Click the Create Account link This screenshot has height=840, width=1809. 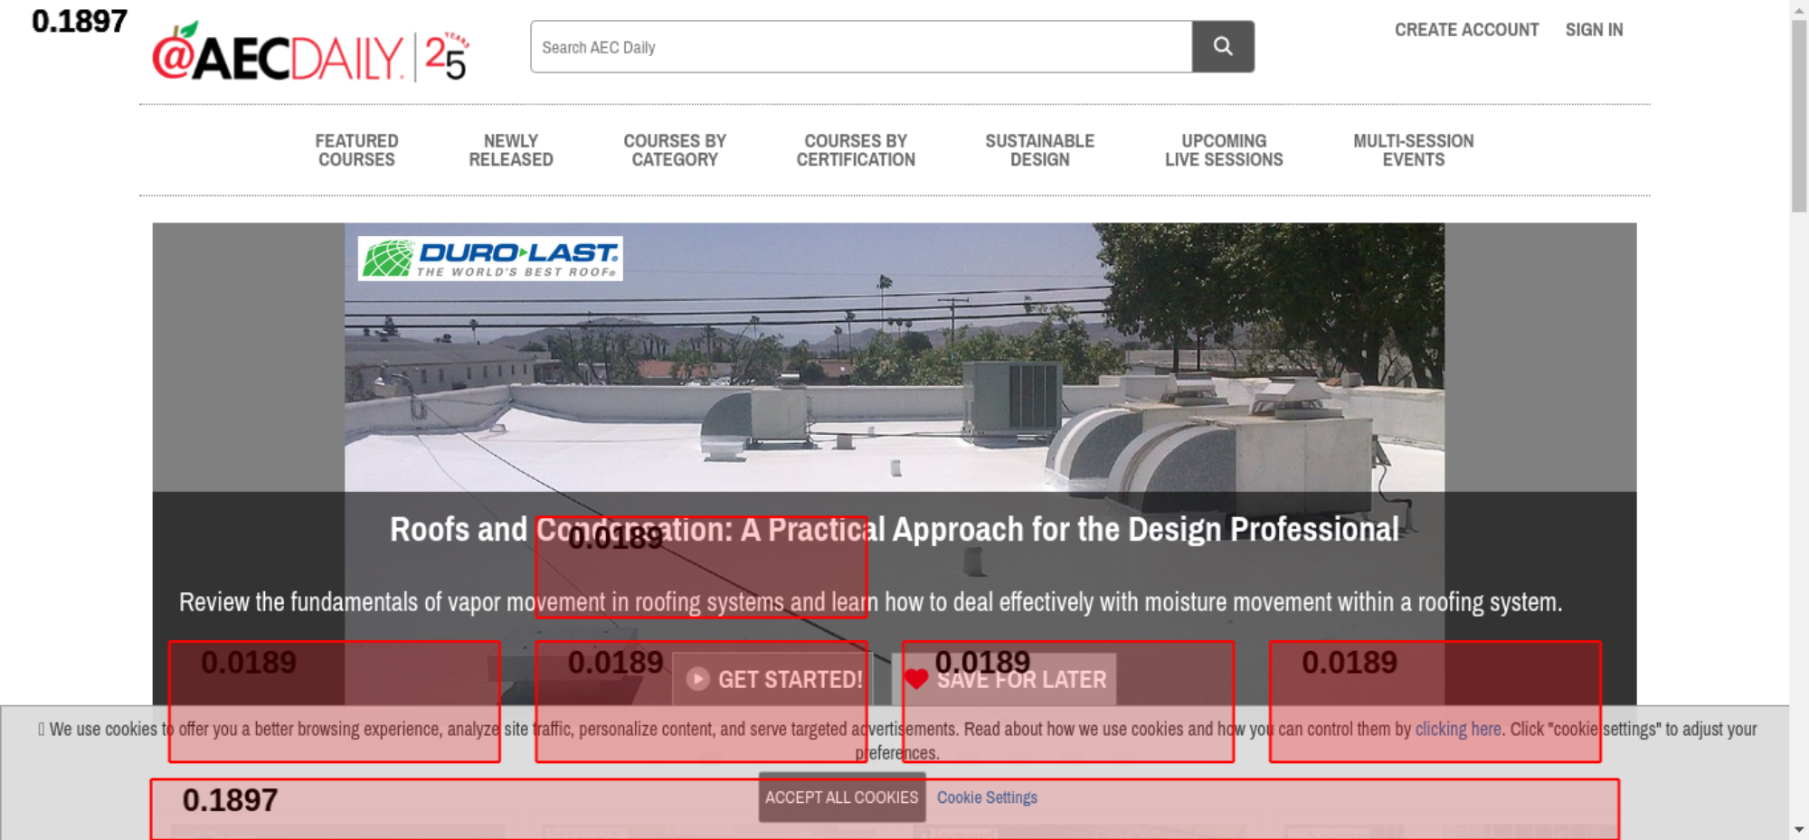click(1466, 30)
